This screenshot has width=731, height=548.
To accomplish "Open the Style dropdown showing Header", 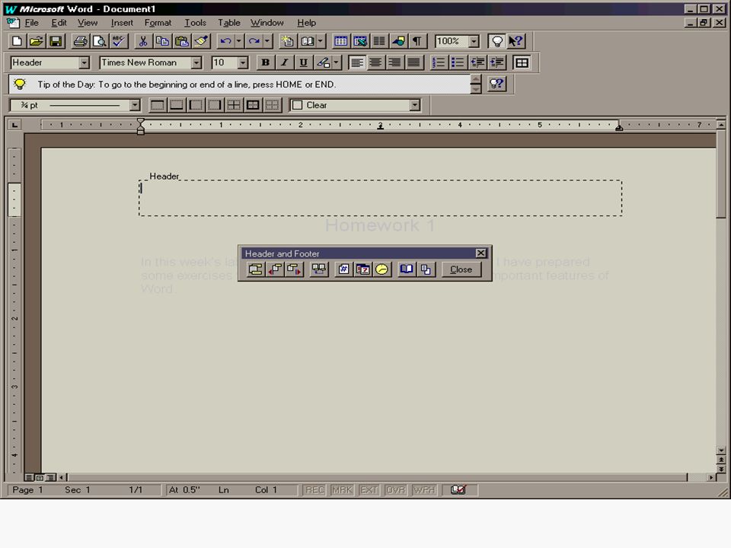I will tap(84, 62).
